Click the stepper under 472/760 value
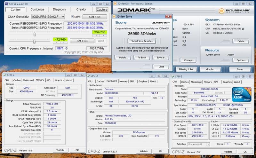The height and width of the screenshot is (158, 256). click(x=60, y=43)
